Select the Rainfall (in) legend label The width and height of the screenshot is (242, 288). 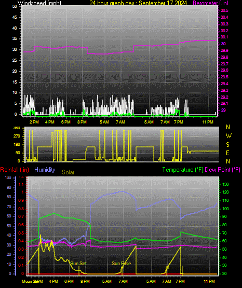click(15, 170)
